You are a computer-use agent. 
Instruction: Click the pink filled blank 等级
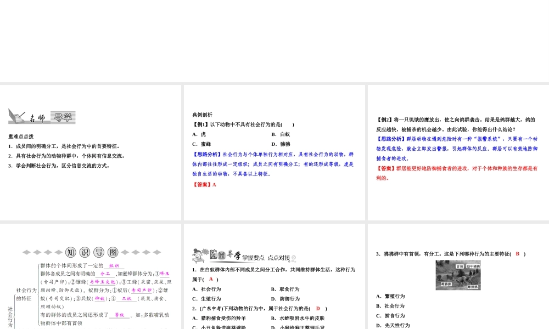[x=119, y=315]
